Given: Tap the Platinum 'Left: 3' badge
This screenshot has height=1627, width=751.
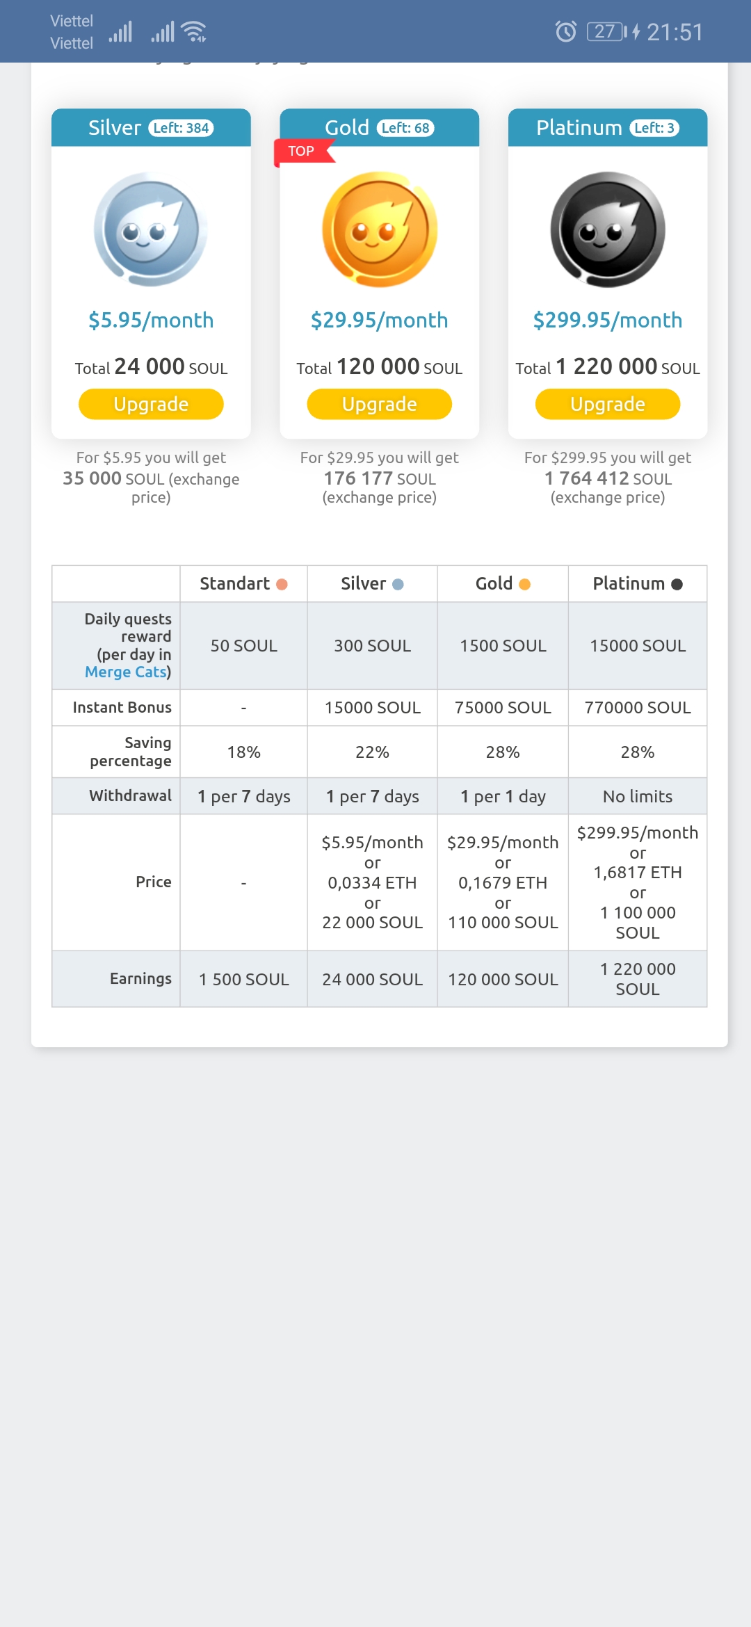Looking at the screenshot, I should pos(654,128).
